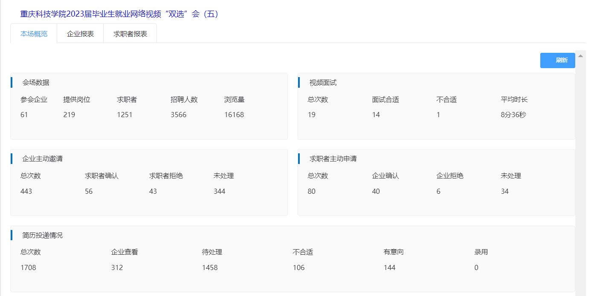Viewport: 594px width, 296px height.
Task: Select the 会场数据 section header
Action: coord(36,83)
